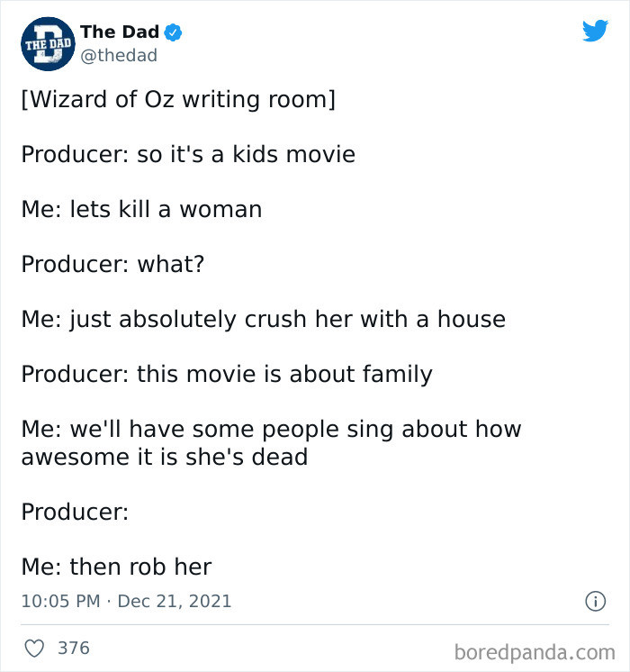This screenshot has width=630, height=672.
Task: Click the Dec 21, 2021 date
Action: 175,601
